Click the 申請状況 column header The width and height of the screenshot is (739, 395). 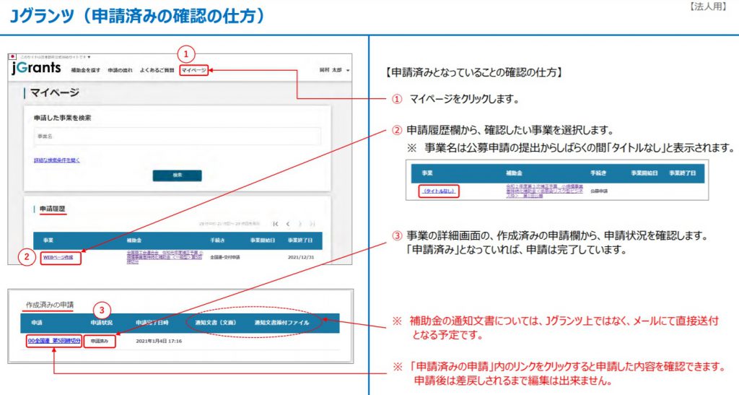pyautogui.click(x=101, y=322)
